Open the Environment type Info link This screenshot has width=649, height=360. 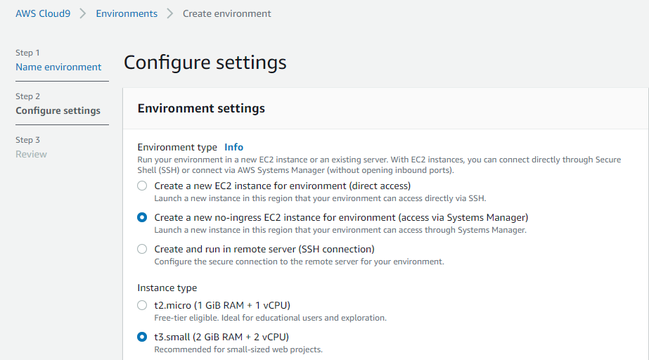[234, 148]
